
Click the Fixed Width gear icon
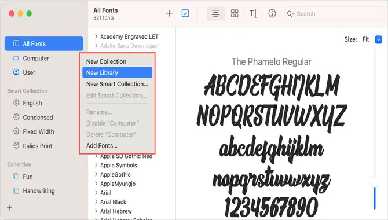(16, 131)
